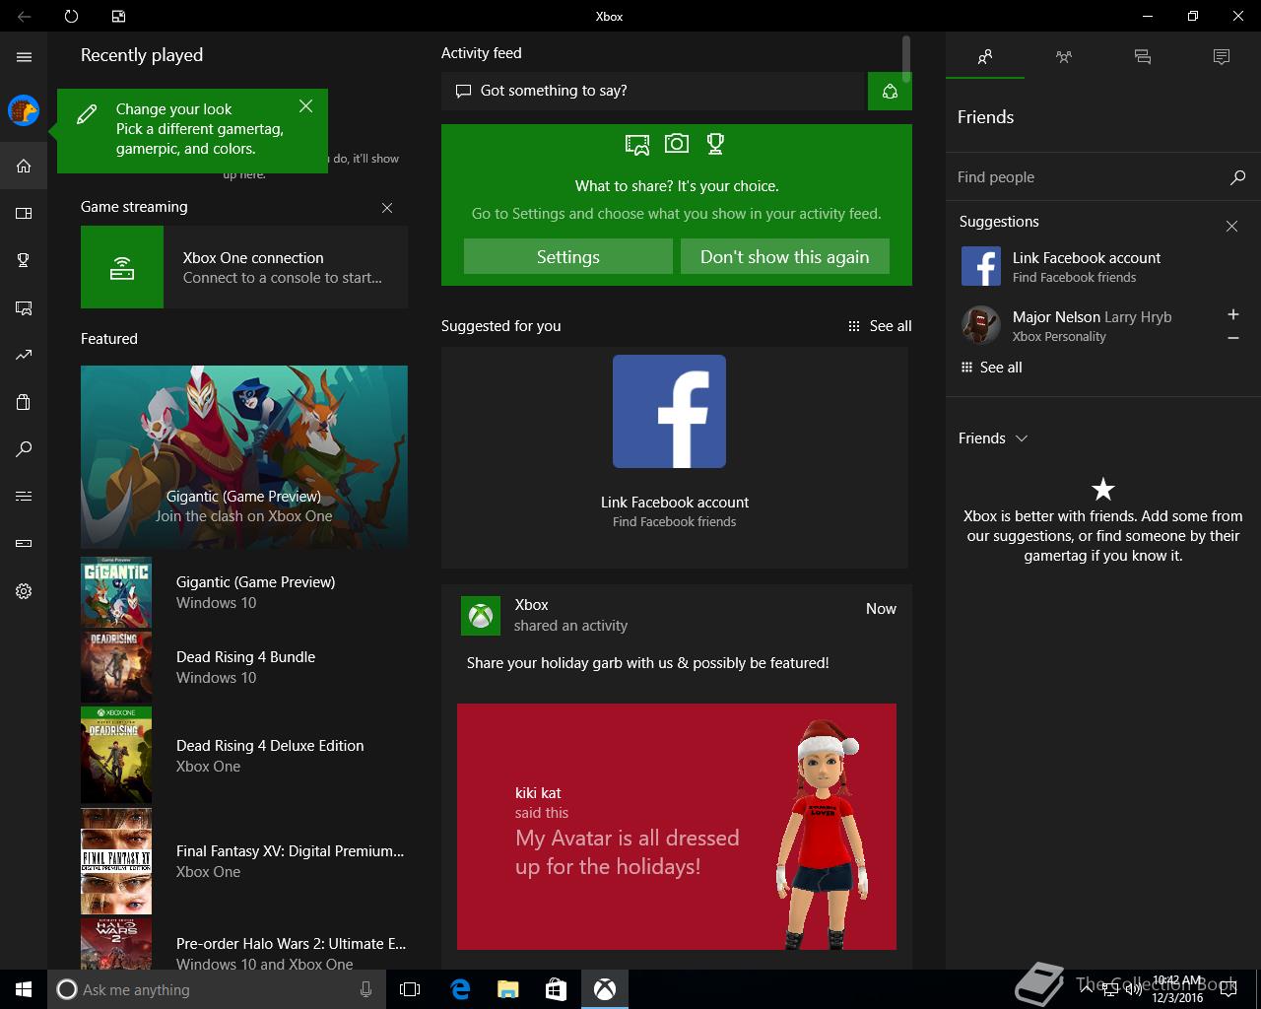Go to Home in sidebar
Image resolution: width=1261 pixels, height=1009 pixels.
[x=24, y=166]
